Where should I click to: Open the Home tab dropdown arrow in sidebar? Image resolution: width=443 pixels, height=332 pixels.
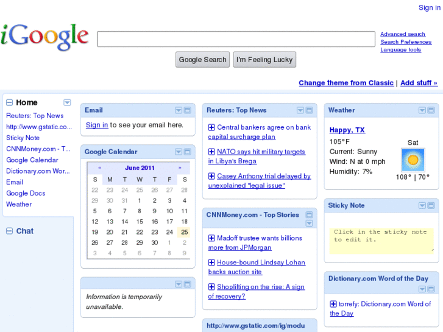coord(67,102)
